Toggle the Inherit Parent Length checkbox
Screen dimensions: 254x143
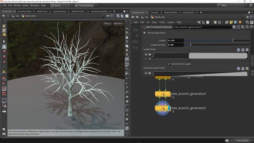169,64
